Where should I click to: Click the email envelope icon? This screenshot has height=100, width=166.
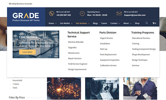(119, 14)
